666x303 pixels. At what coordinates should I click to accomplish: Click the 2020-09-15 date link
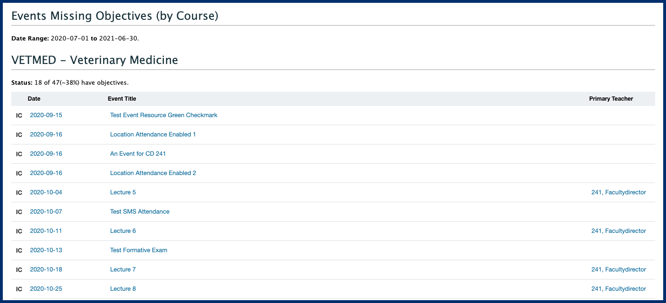[46, 115]
